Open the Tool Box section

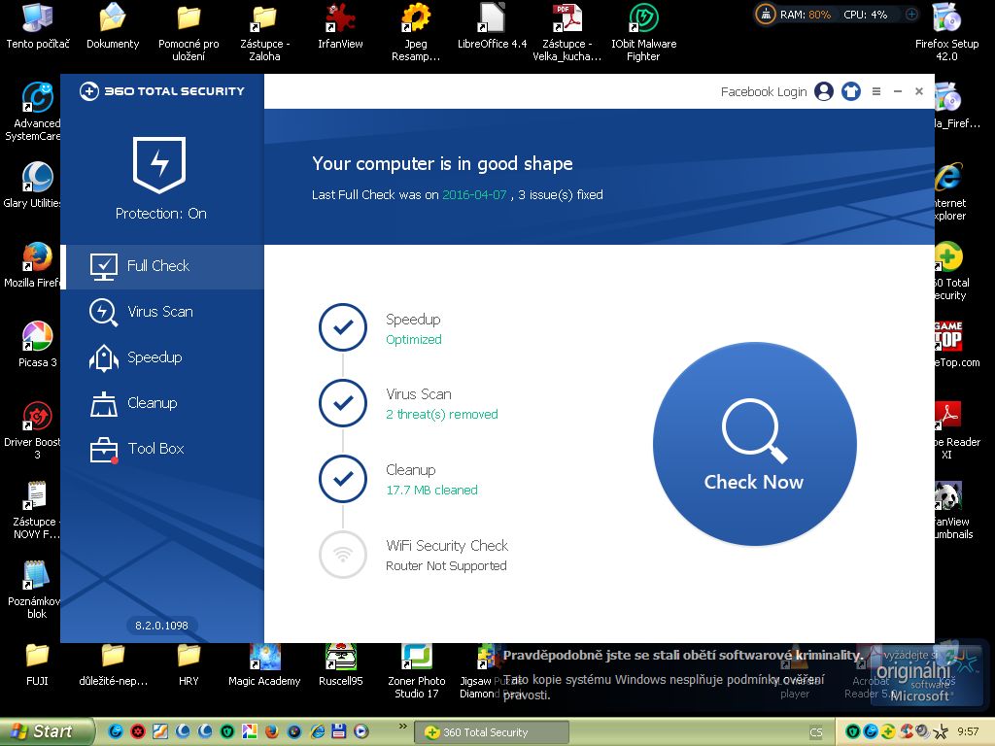(162, 449)
